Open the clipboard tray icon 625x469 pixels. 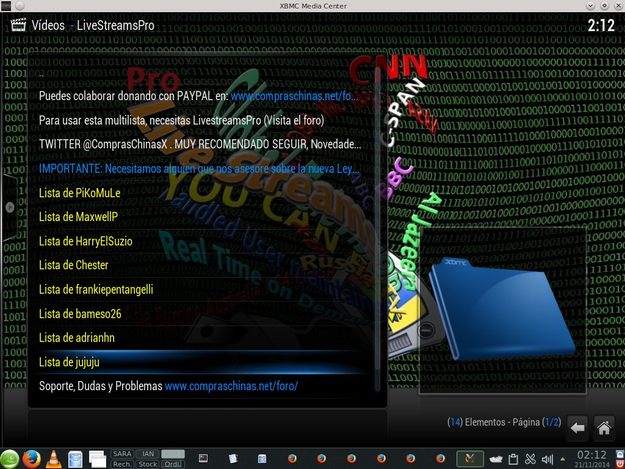coord(513,459)
